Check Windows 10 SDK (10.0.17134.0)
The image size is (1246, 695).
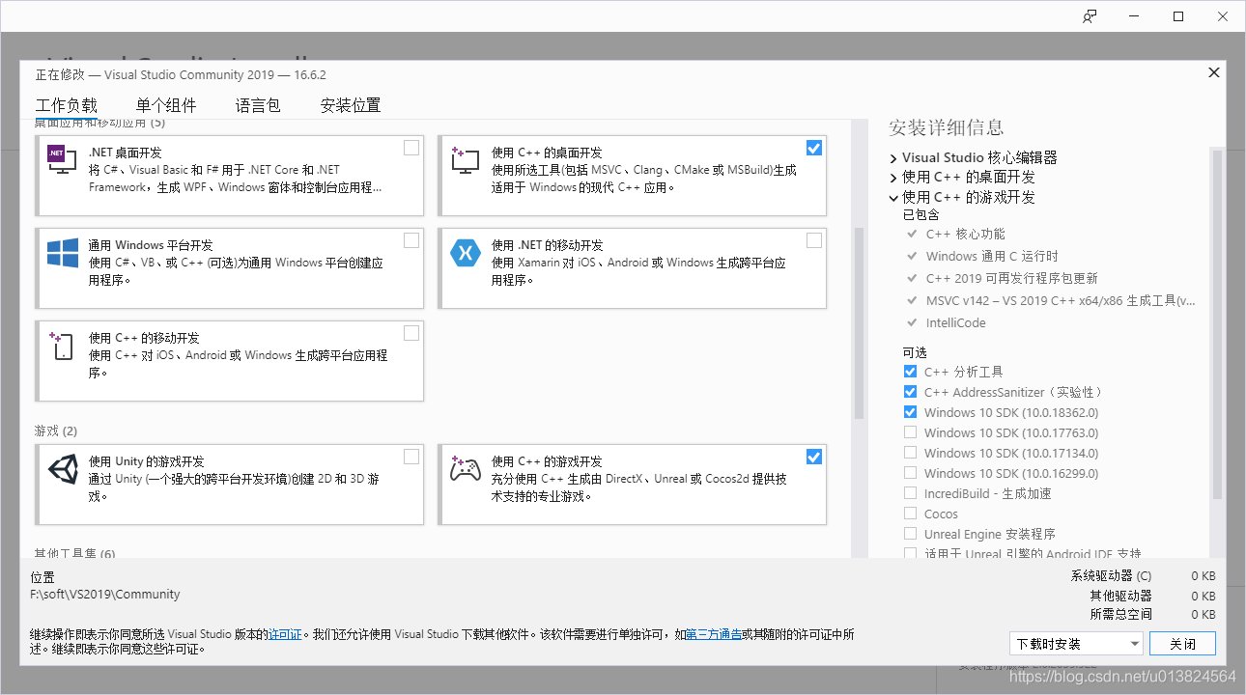pyautogui.click(x=910, y=453)
